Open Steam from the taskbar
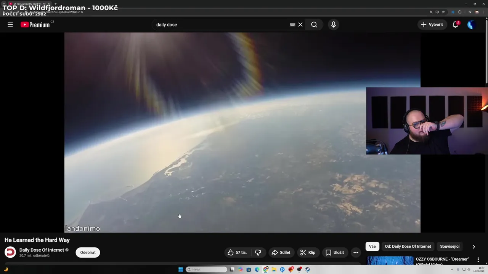The image size is (488, 274). click(x=307, y=269)
